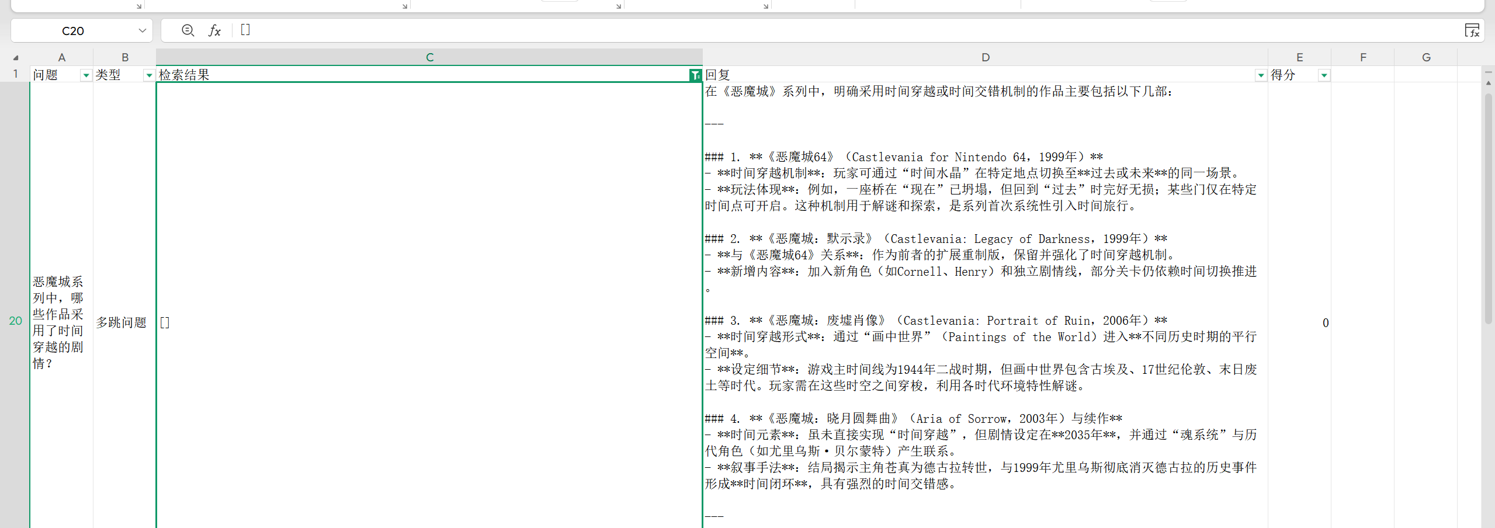Open the Name Box dropdown arrow
The image size is (1495, 528).
[x=142, y=30]
